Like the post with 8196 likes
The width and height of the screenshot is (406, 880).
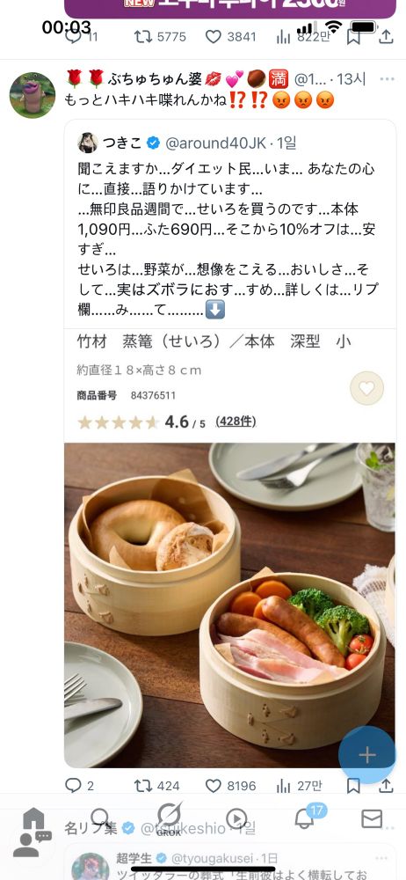[x=230, y=786]
